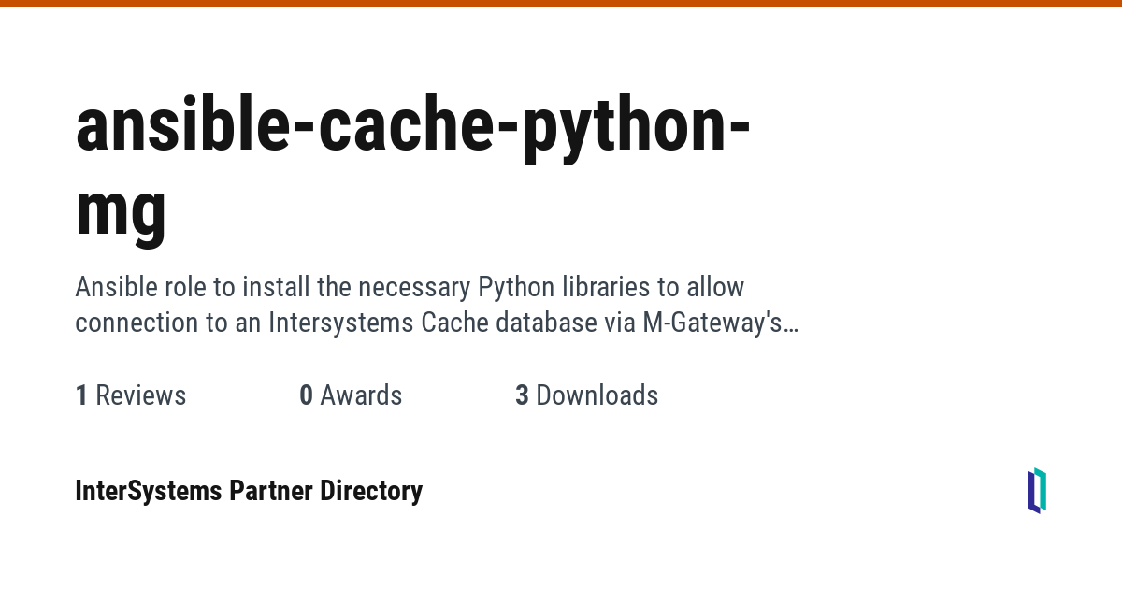Click the number 3 before Downloads

[x=522, y=395]
